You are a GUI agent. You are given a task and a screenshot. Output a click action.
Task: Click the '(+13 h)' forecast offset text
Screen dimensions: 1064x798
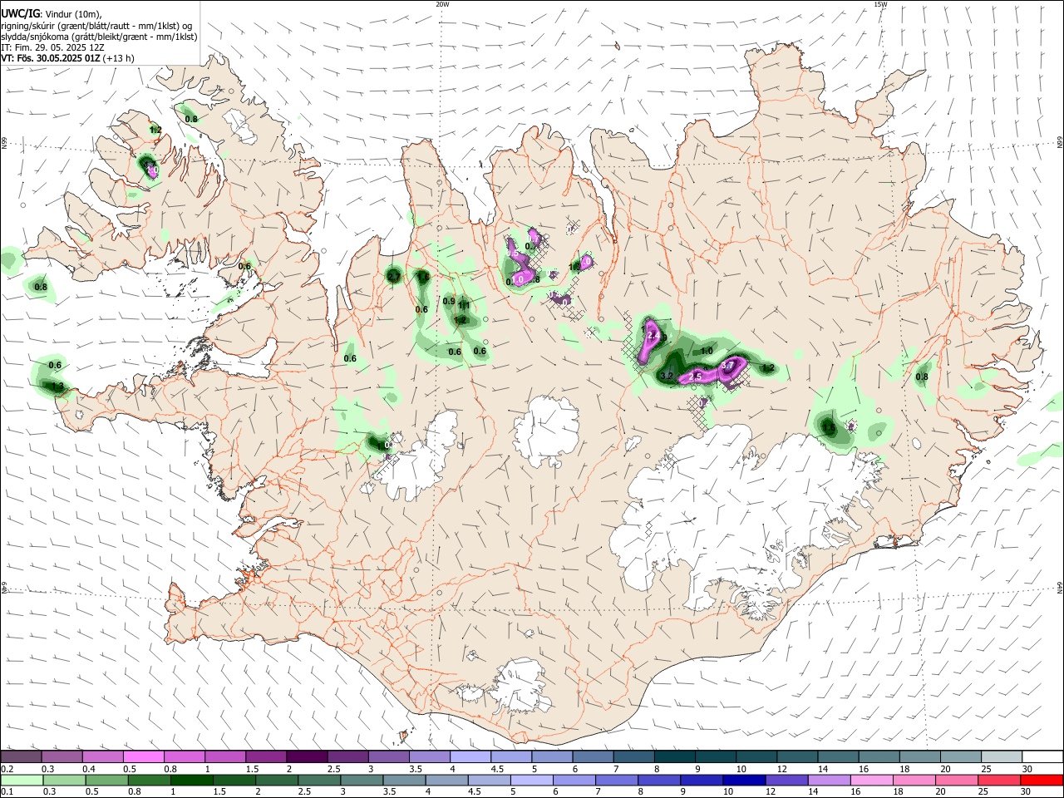[120, 58]
